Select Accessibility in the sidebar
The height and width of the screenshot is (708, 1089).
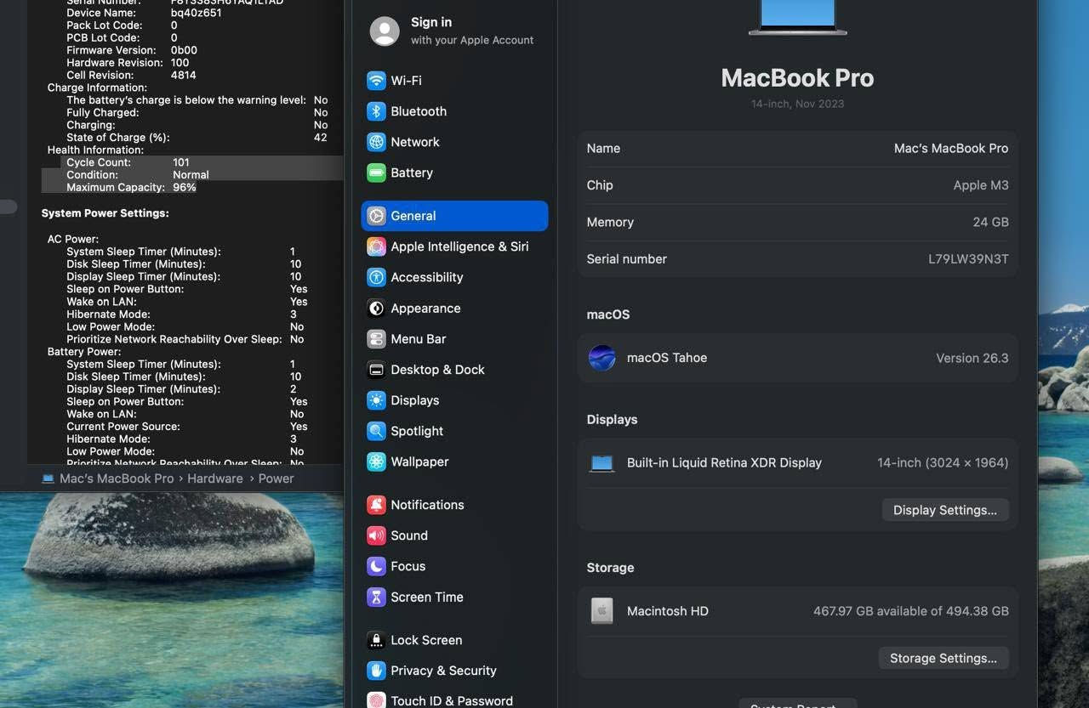[x=454, y=277]
